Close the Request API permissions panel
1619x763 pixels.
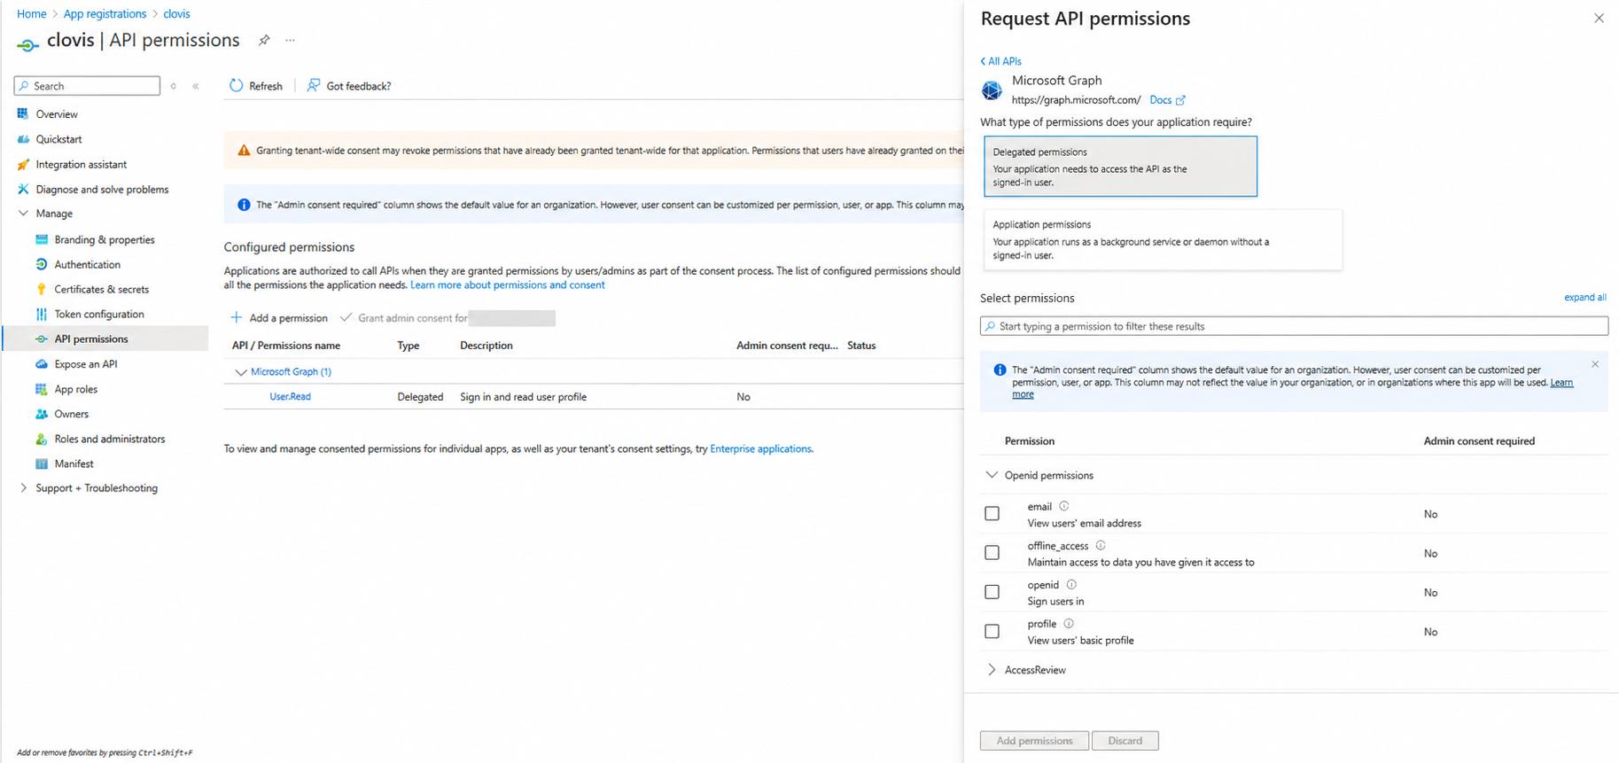(1599, 18)
